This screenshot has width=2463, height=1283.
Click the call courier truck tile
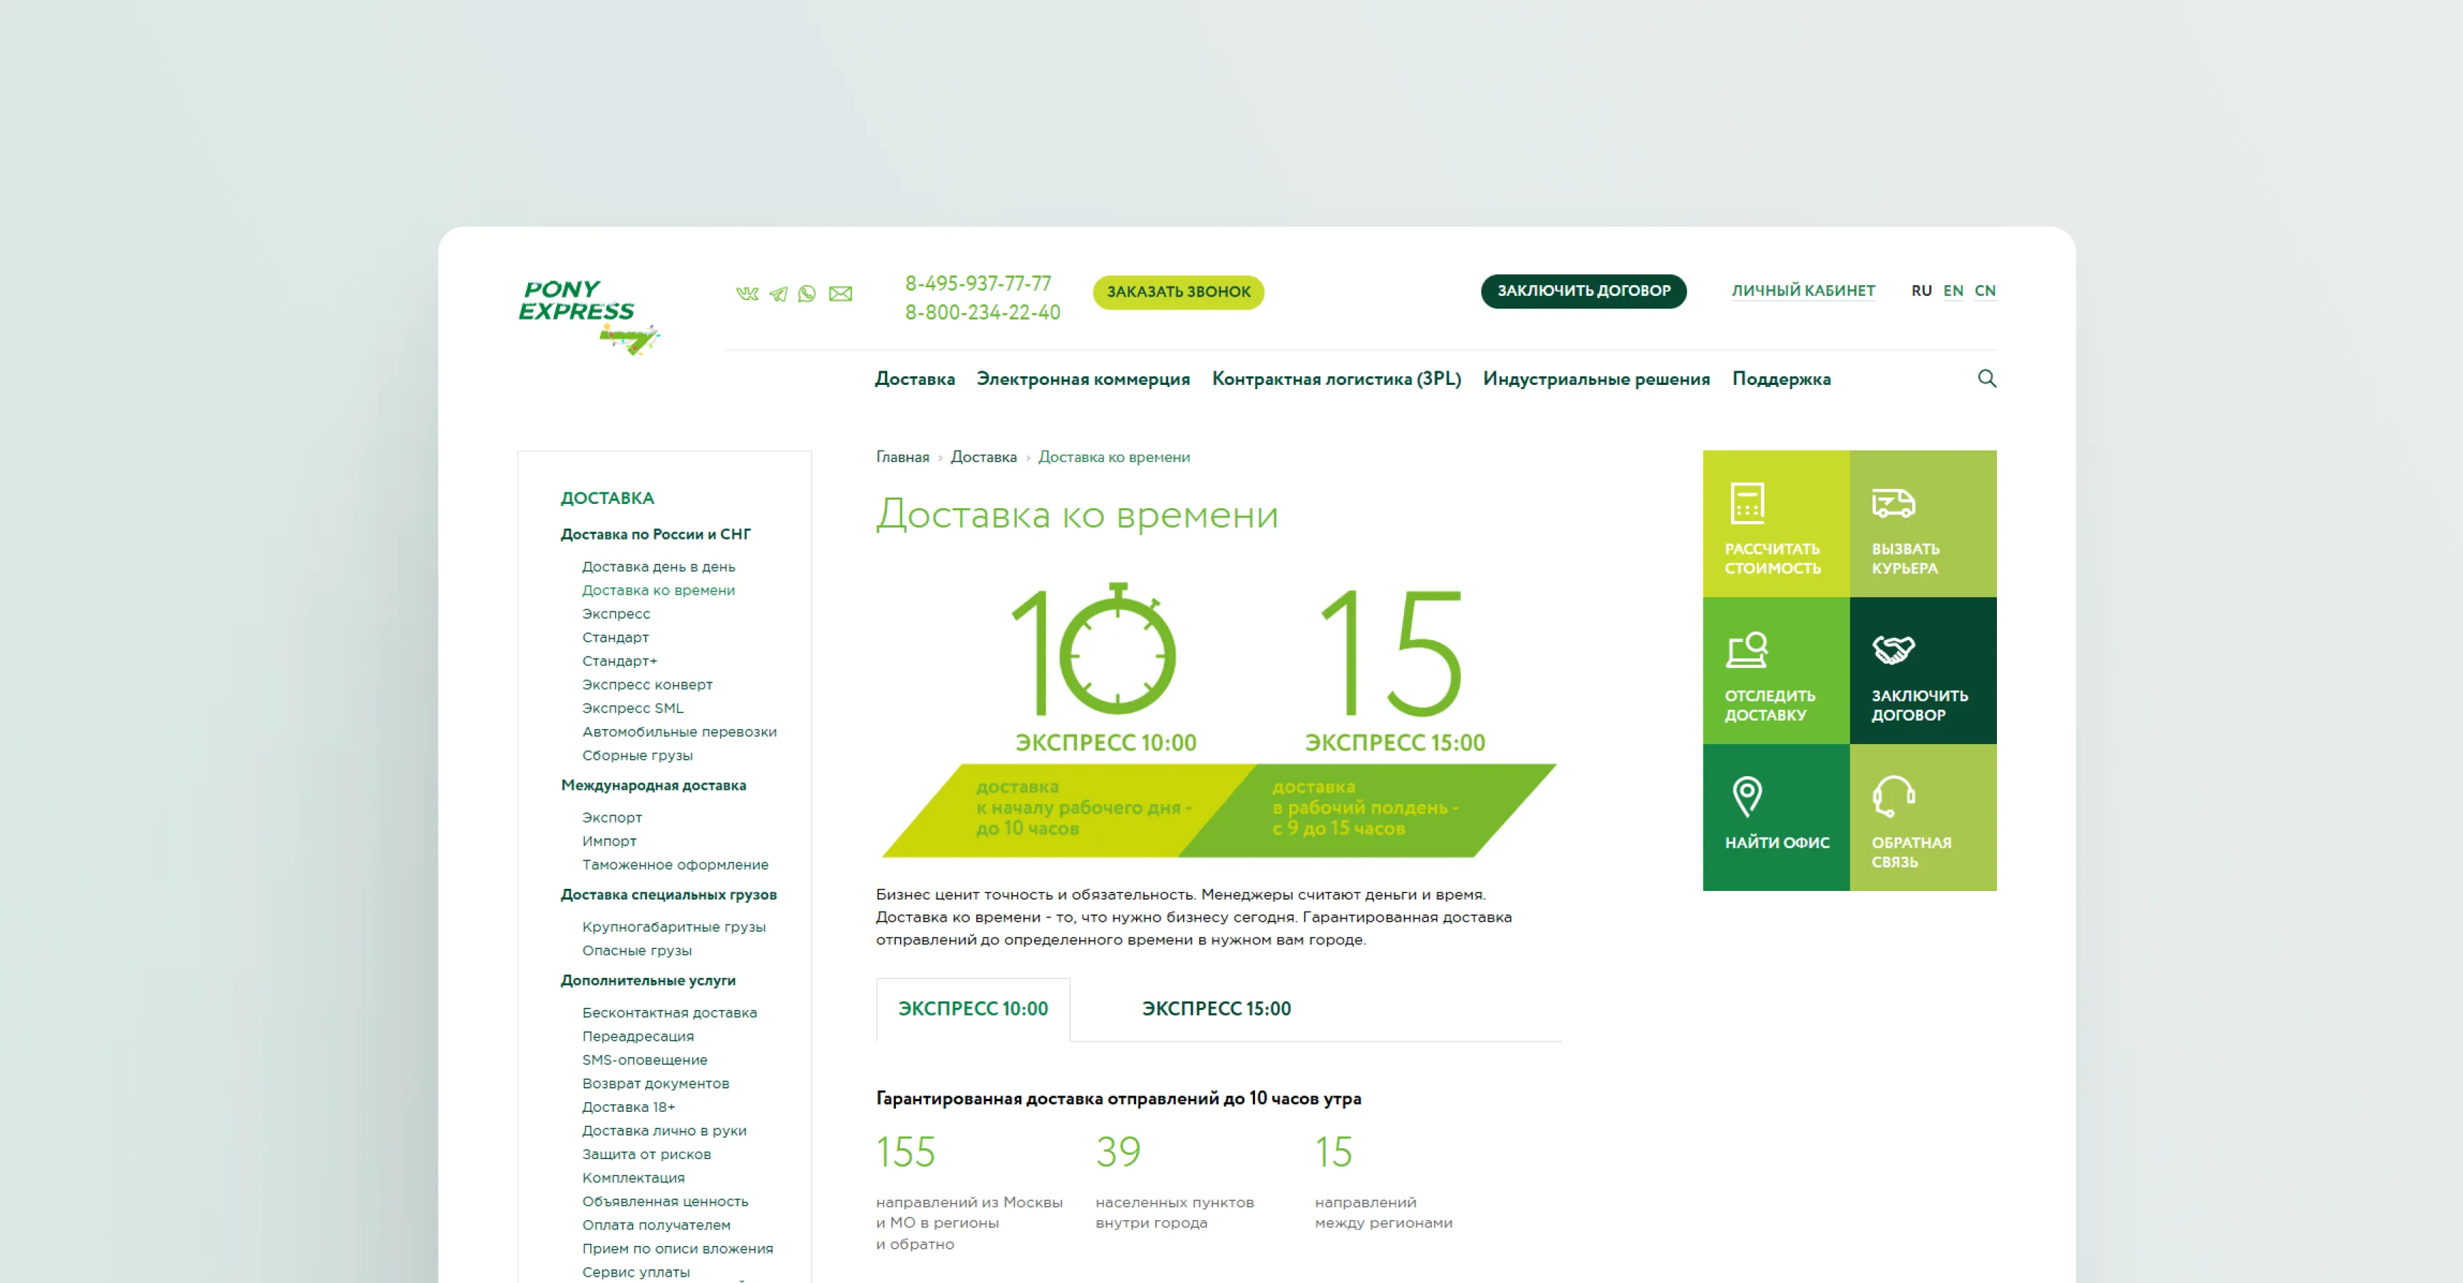(1922, 524)
